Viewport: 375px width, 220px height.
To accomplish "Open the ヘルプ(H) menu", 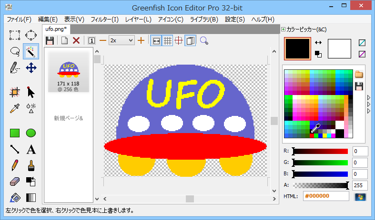I will (x=263, y=19).
